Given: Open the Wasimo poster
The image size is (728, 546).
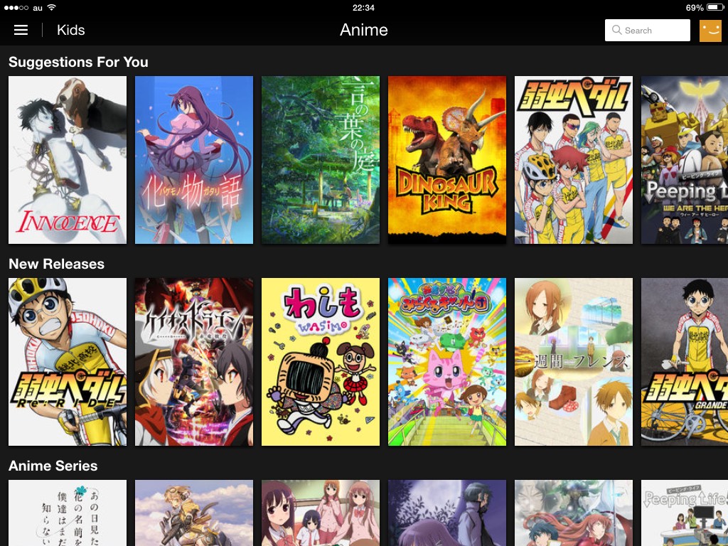Looking at the screenshot, I should pos(321,362).
